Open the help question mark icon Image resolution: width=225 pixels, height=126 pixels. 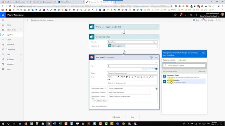(196, 15)
